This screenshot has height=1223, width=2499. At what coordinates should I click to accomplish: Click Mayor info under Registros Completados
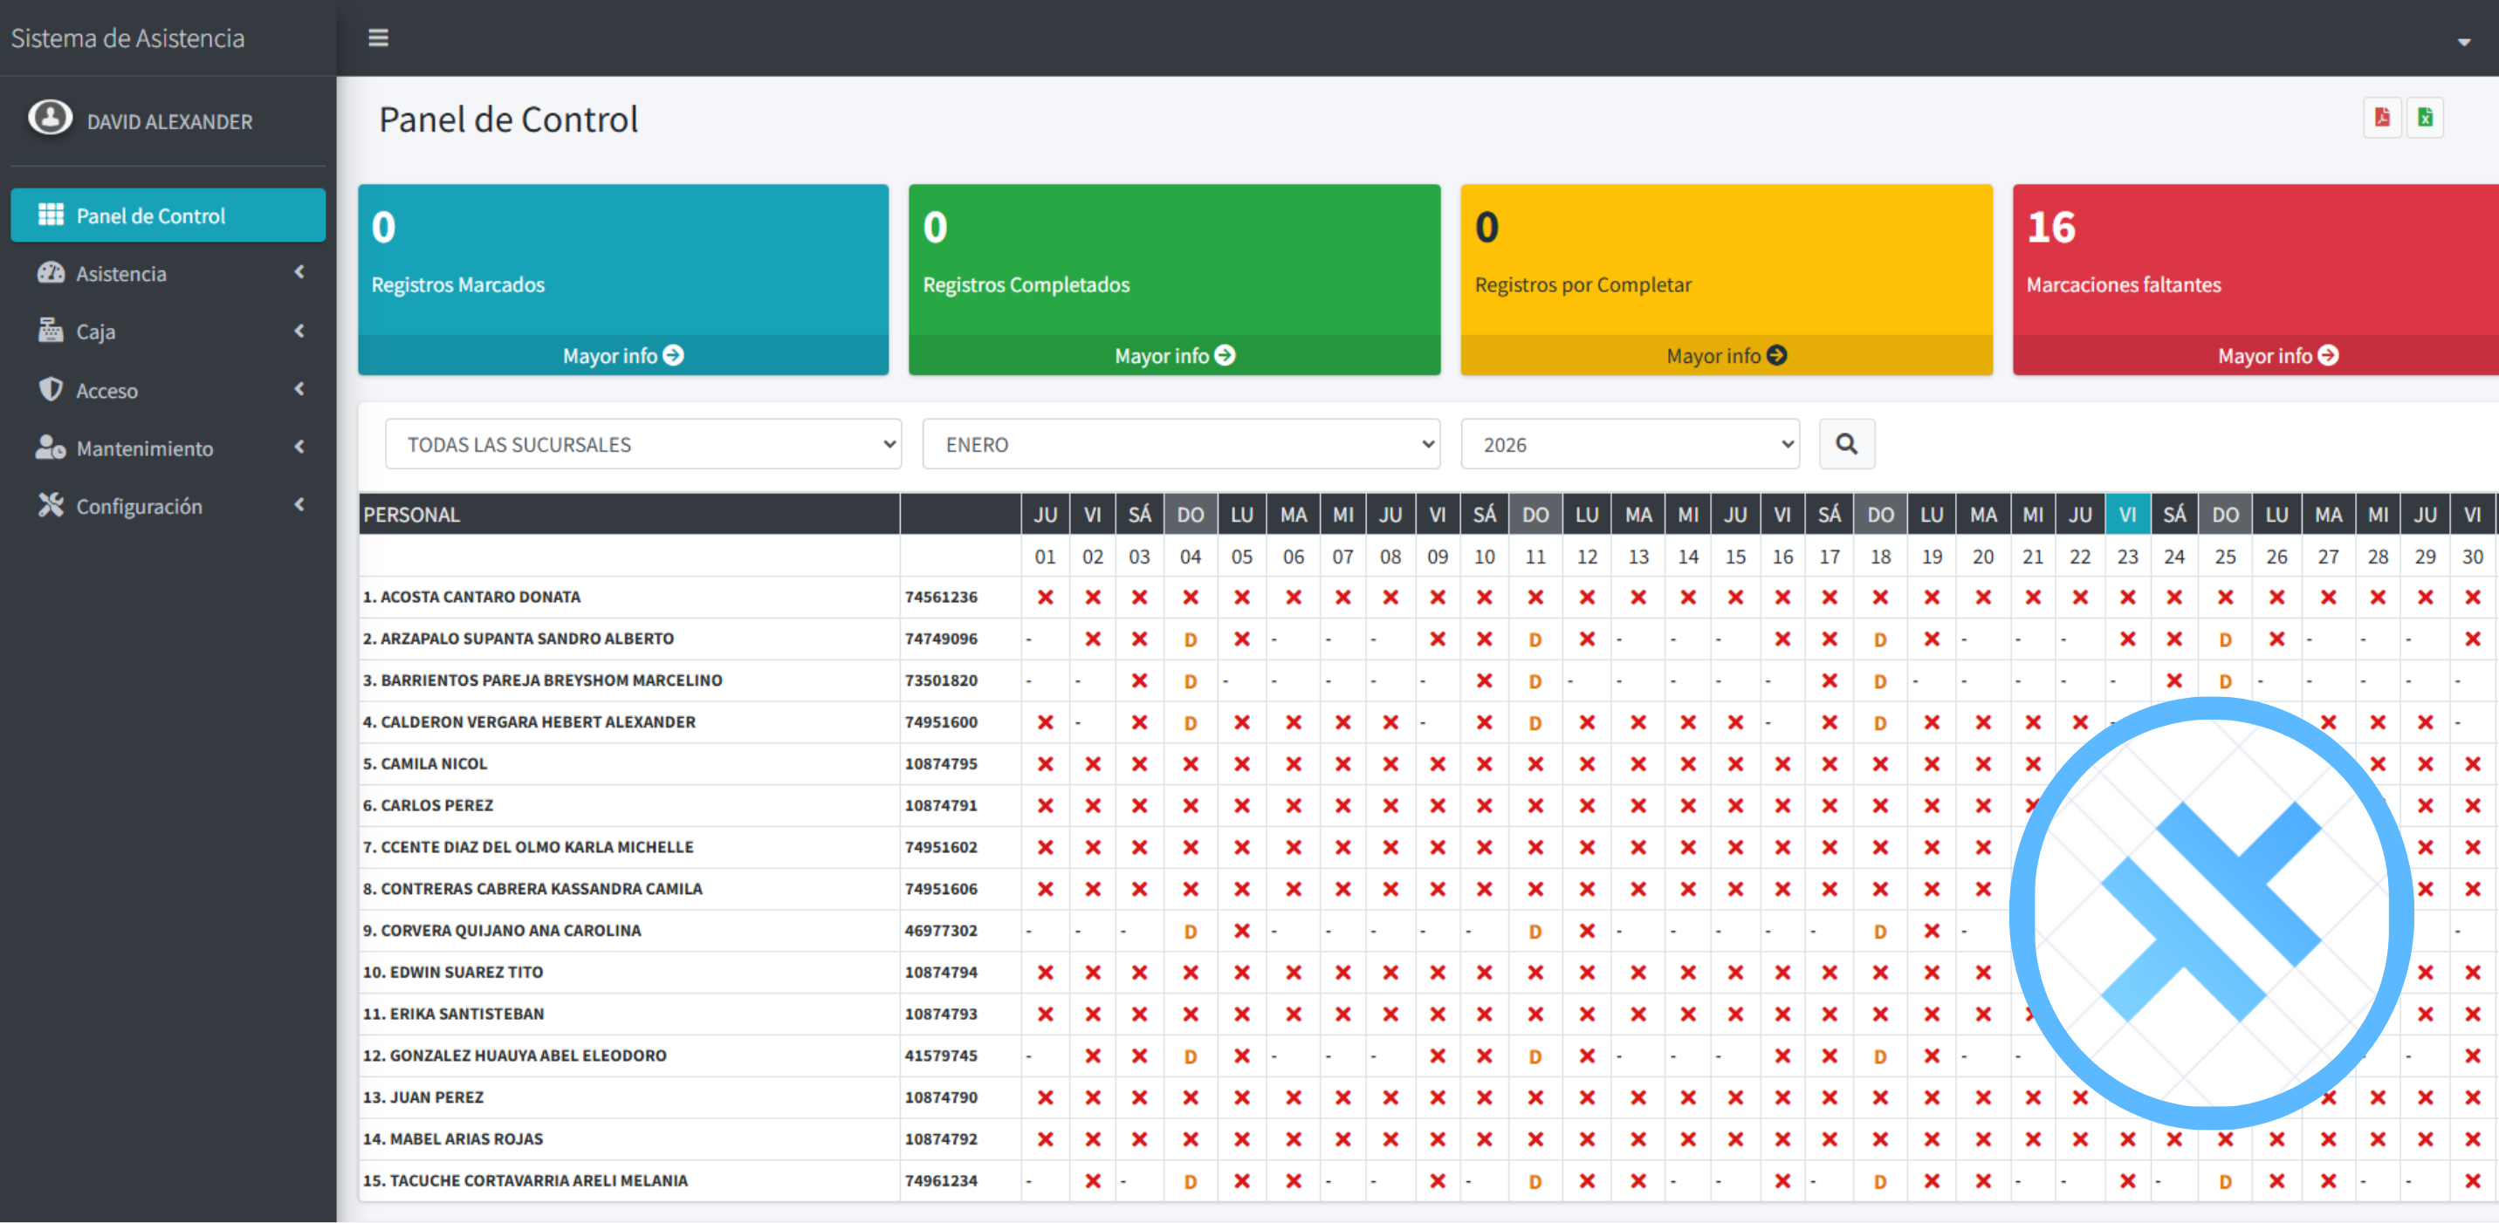click(x=1174, y=356)
